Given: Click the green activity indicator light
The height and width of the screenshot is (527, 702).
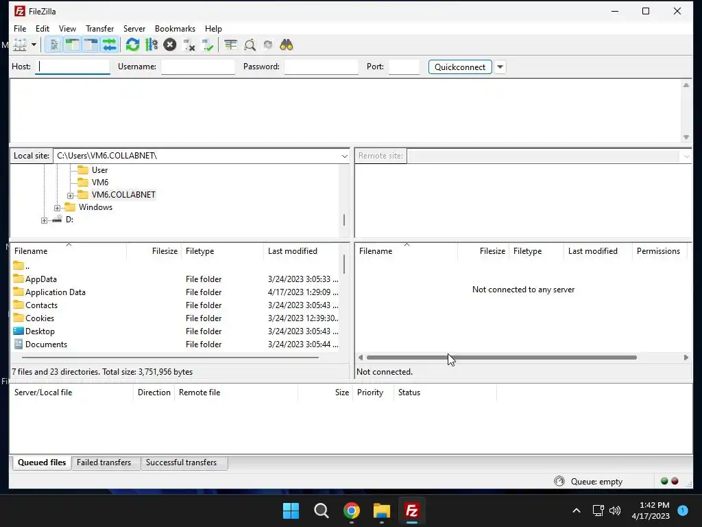Looking at the screenshot, I should [x=664, y=481].
